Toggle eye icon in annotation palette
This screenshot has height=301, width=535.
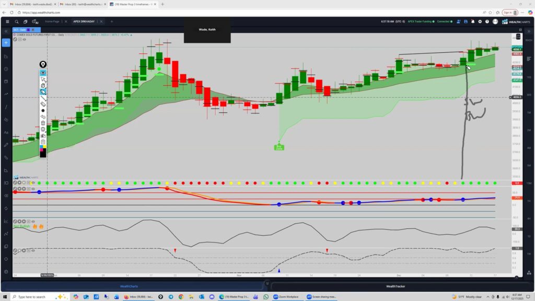tap(43, 73)
